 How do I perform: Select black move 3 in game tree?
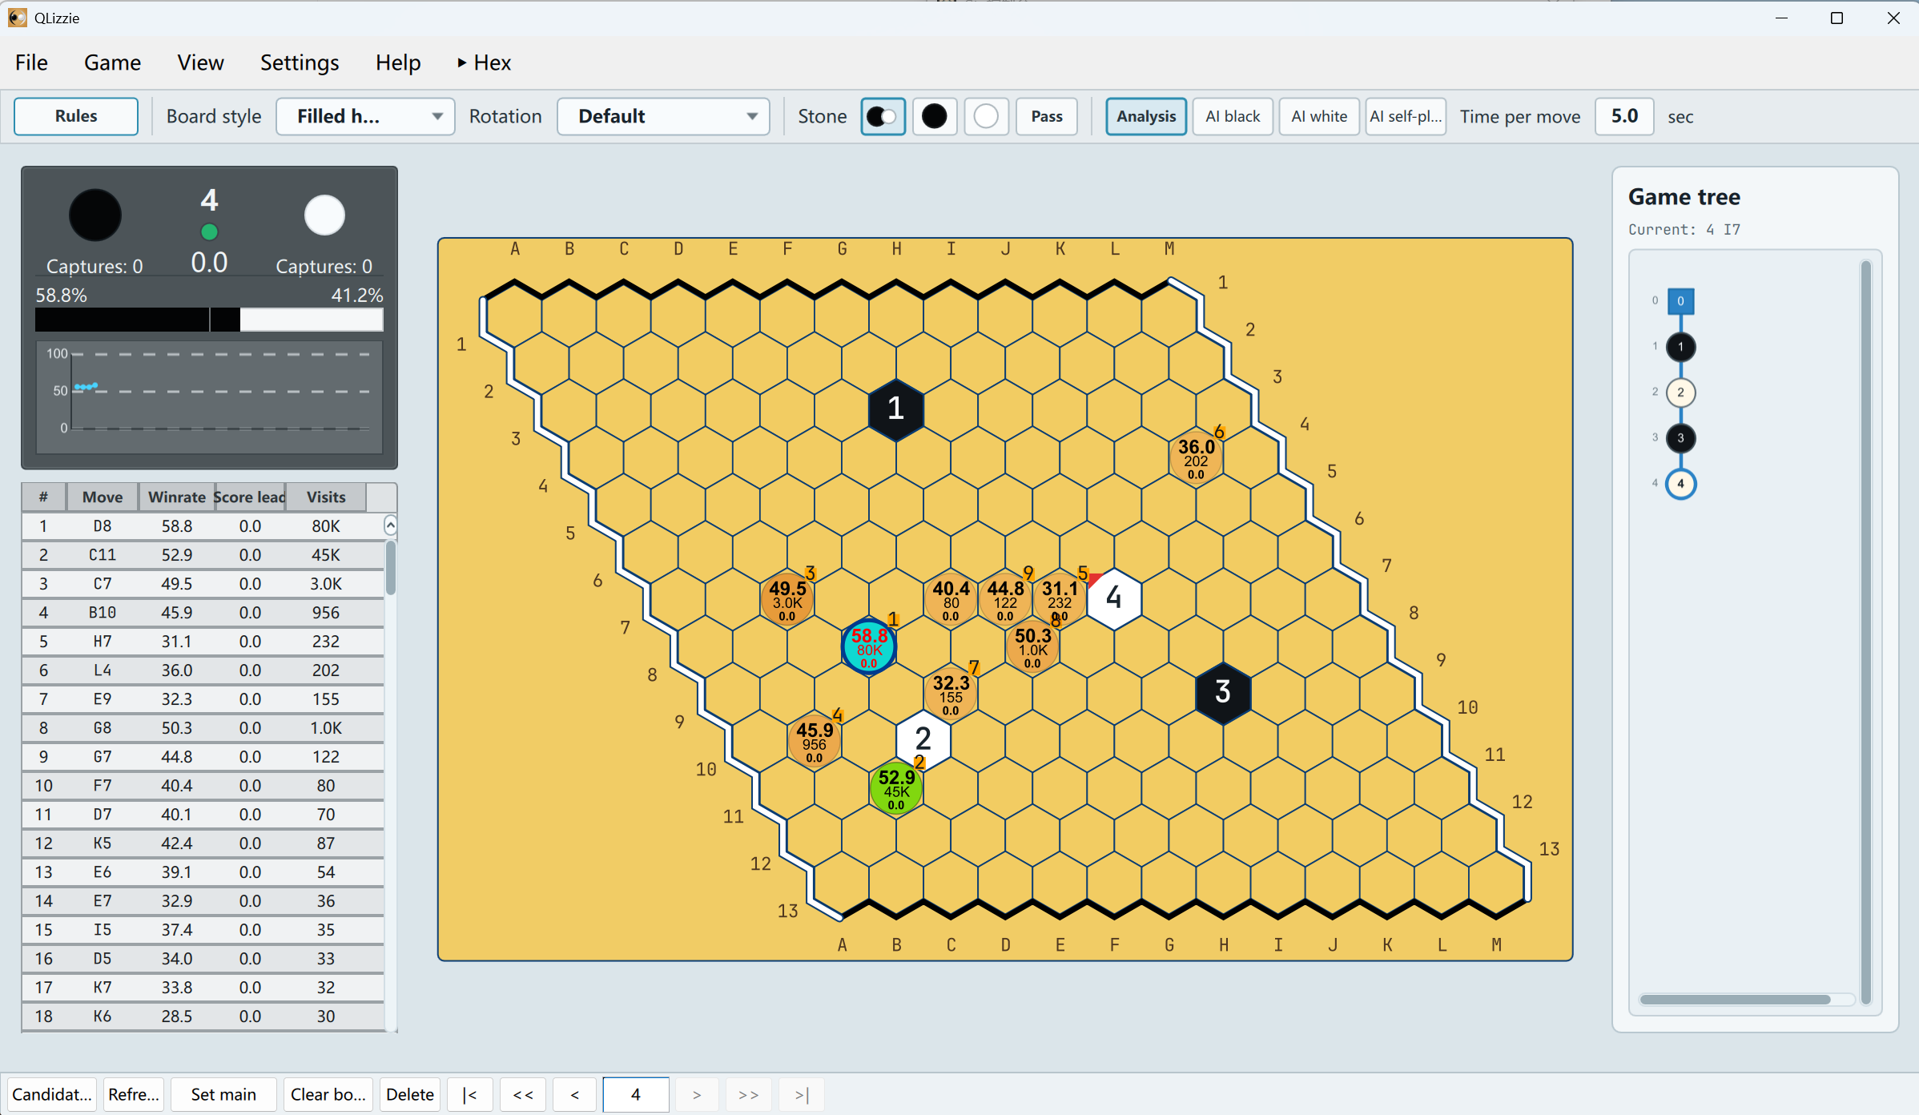point(1680,438)
